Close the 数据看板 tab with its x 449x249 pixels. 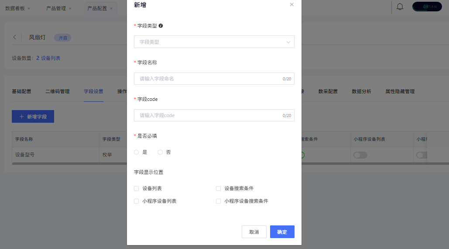[29, 8]
